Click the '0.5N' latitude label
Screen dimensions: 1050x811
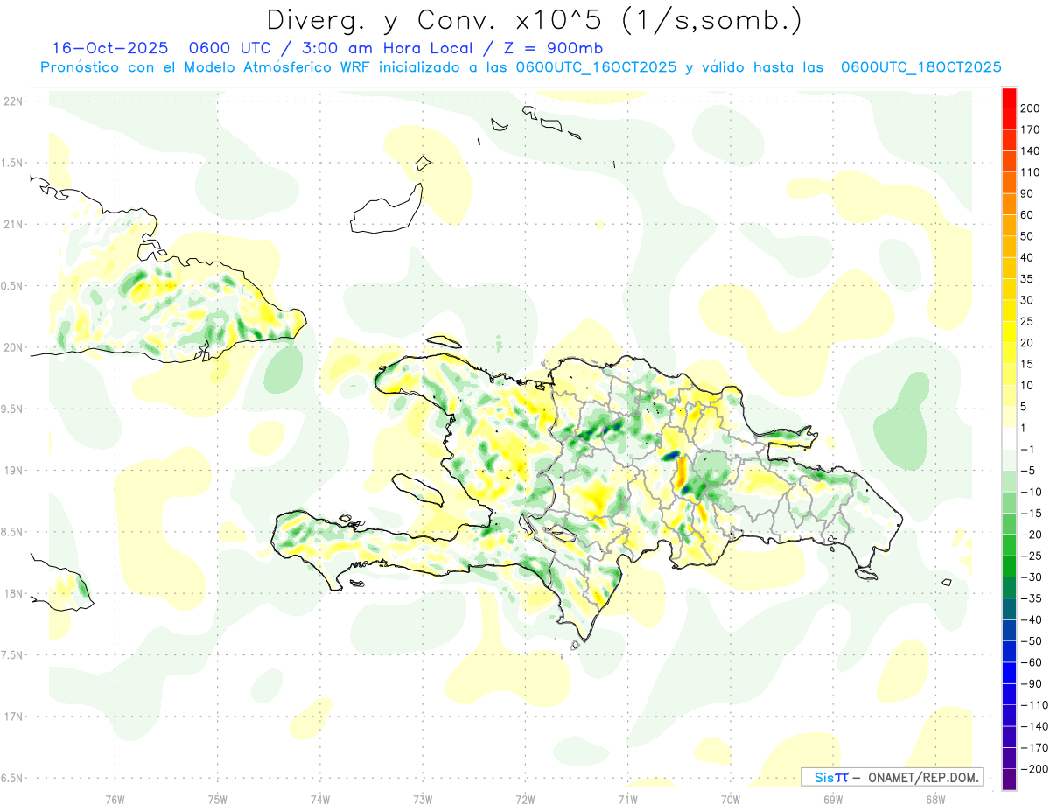pyautogui.click(x=12, y=286)
